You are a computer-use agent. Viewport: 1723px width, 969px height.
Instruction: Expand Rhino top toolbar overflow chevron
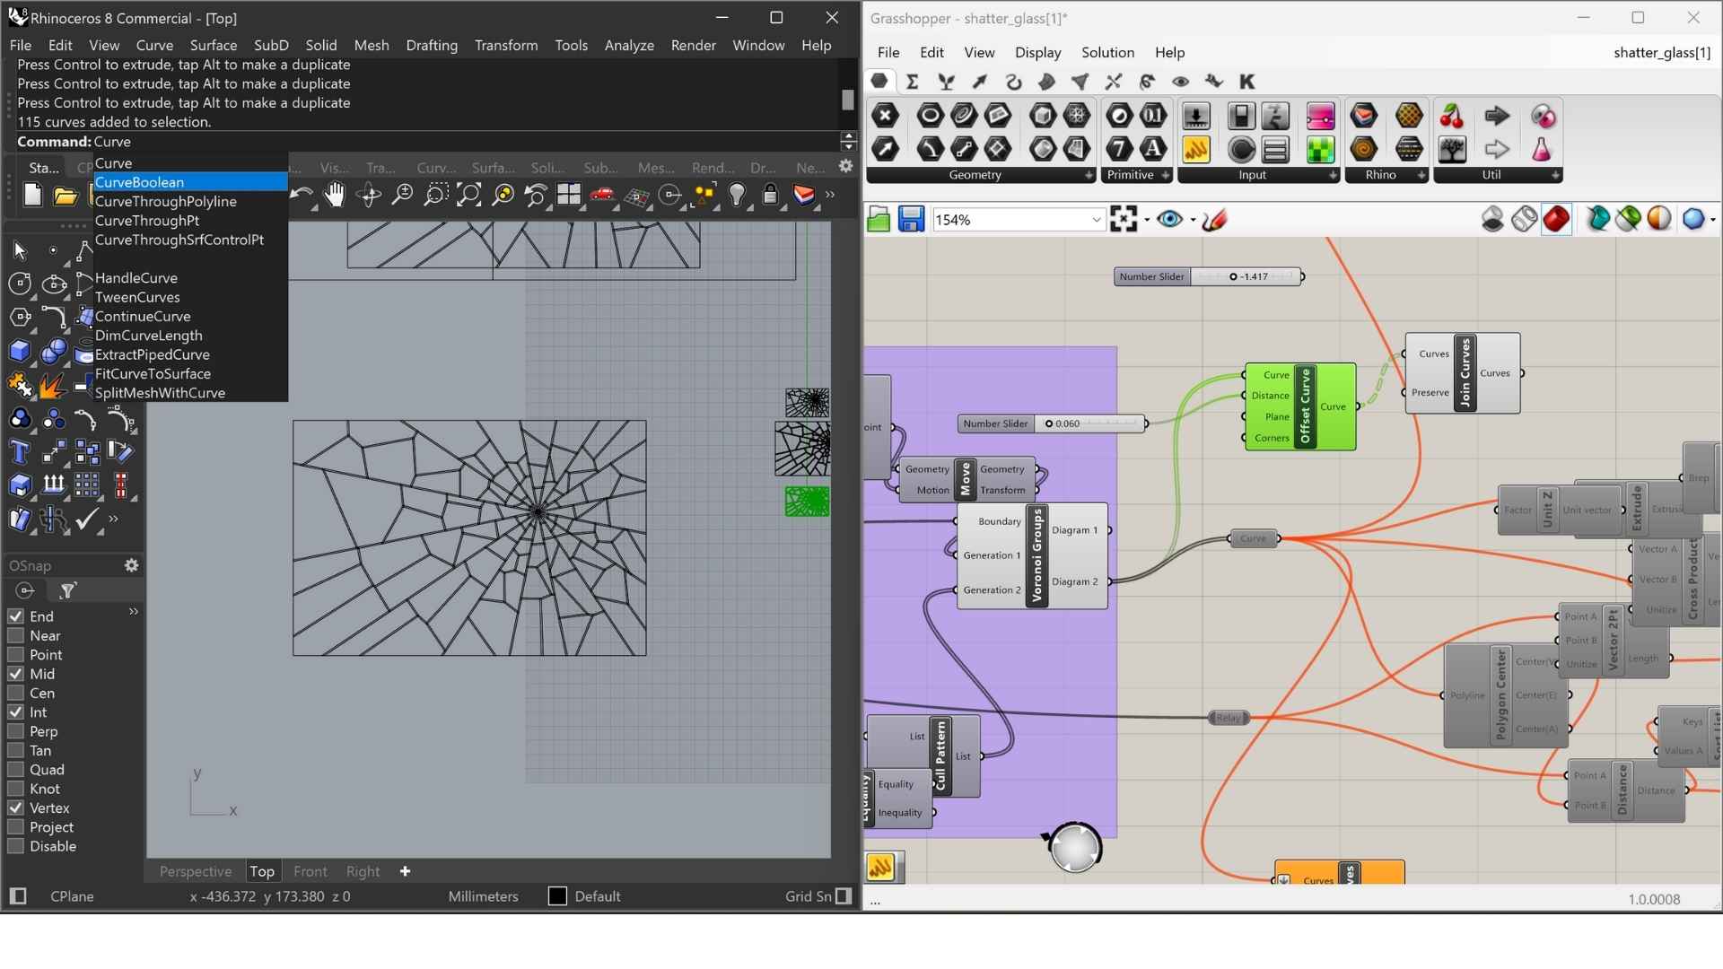[x=830, y=195]
